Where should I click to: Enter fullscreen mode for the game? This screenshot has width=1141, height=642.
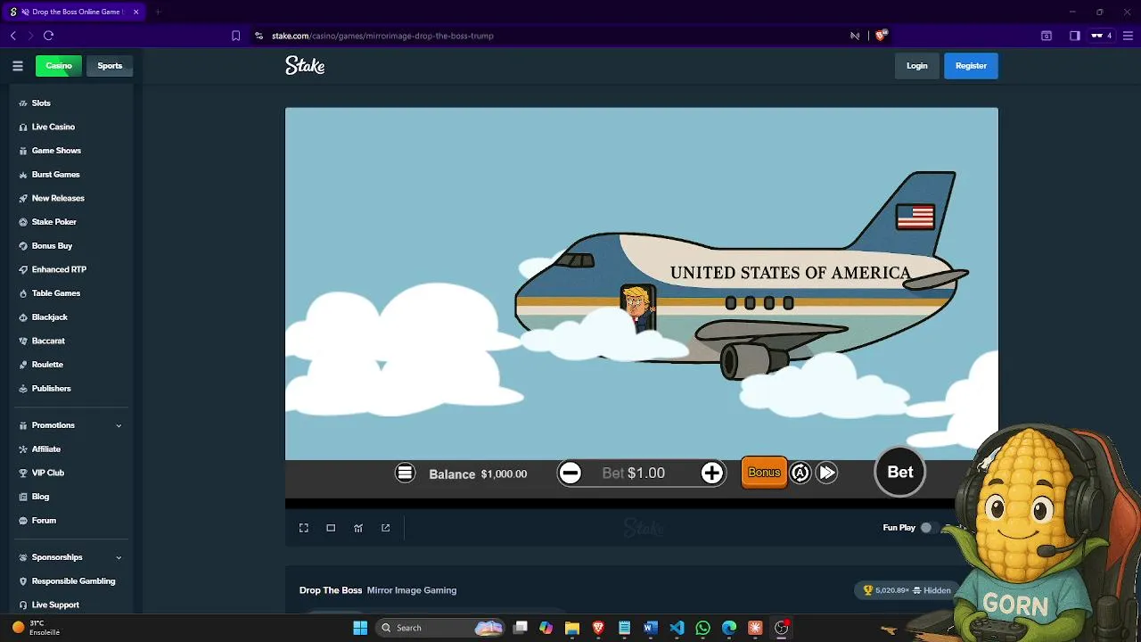[x=304, y=528]
